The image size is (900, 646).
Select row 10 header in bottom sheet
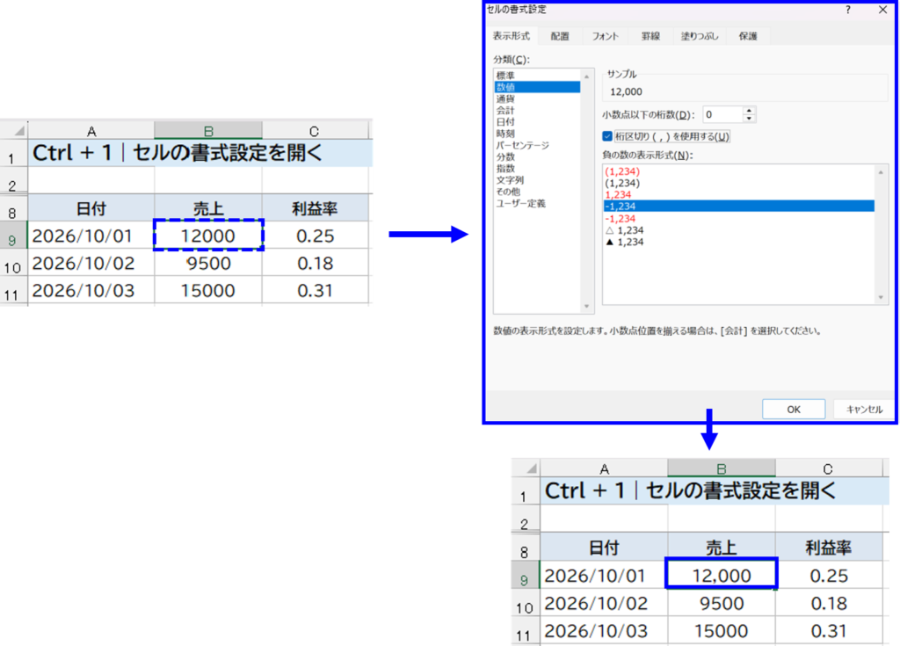(526, 603)
